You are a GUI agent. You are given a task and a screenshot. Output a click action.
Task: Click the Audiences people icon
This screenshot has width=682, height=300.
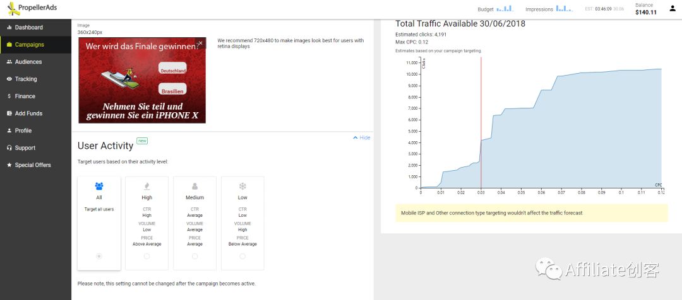[x=9, y=62]
